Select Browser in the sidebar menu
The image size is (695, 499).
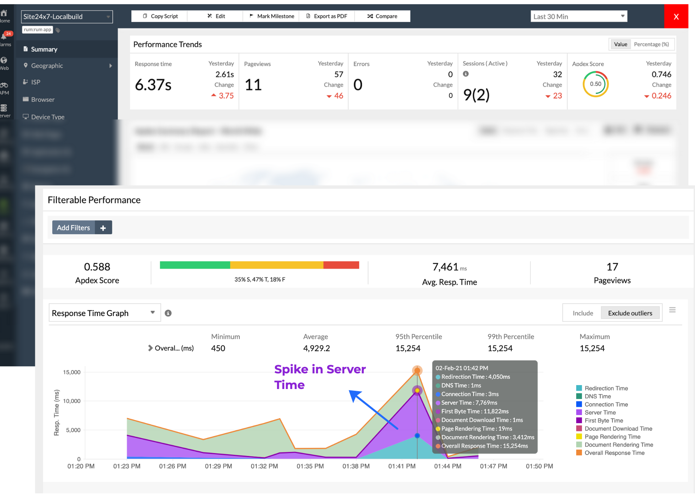click(43, 100)
